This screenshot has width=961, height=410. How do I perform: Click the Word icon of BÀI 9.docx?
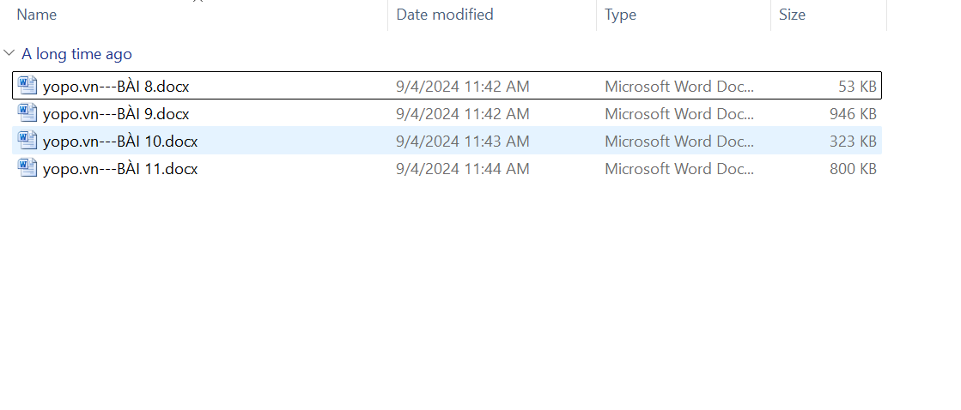pyautogui.click(x=27, y=113)
